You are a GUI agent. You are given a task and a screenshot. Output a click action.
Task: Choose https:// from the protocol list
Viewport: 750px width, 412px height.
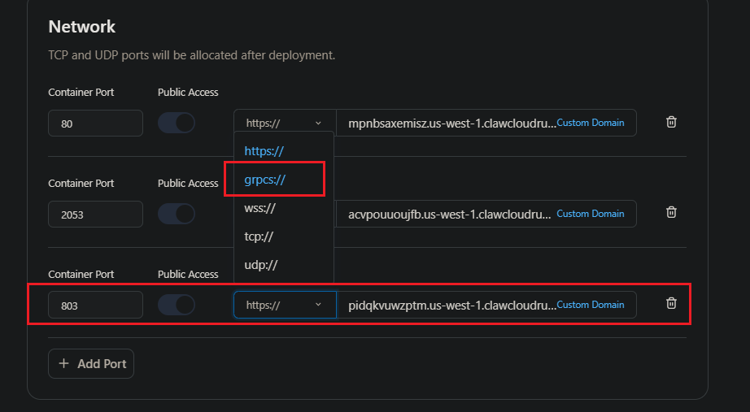click(x=264, y=151)
